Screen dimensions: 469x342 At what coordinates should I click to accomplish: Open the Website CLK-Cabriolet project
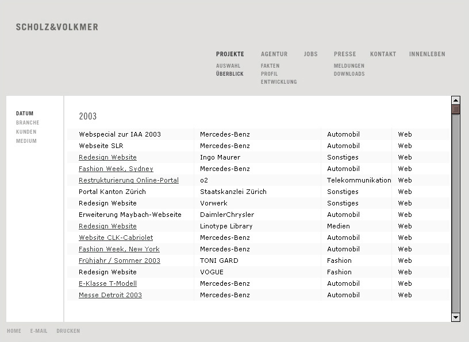click(116, 238)
